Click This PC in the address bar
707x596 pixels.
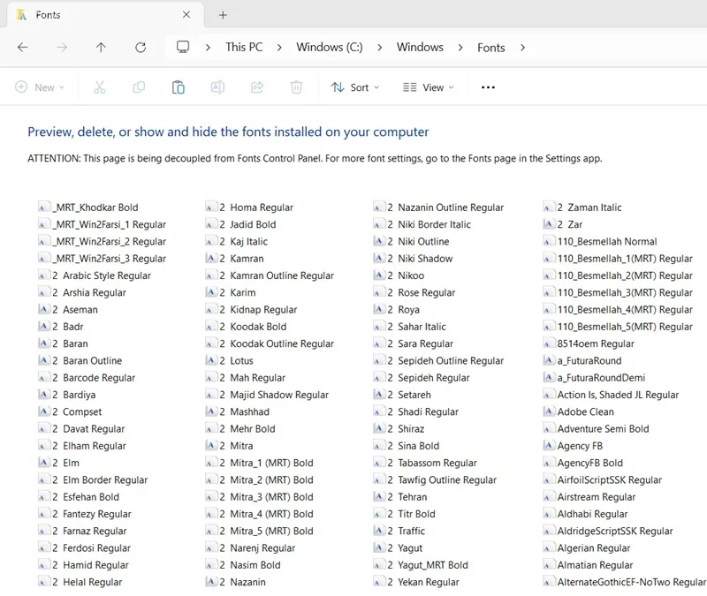tap(244, 48)
